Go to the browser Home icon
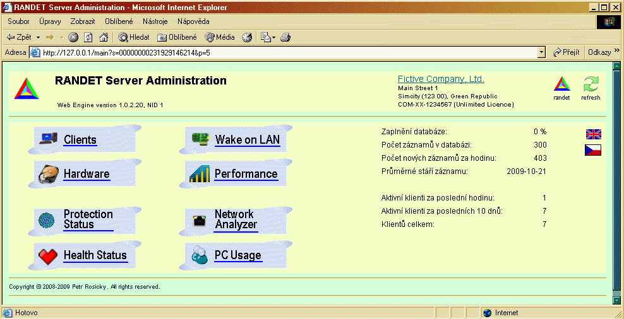 [104, 37]
